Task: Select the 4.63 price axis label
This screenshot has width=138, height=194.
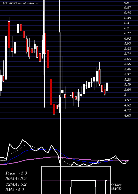Action: [128, 116]
